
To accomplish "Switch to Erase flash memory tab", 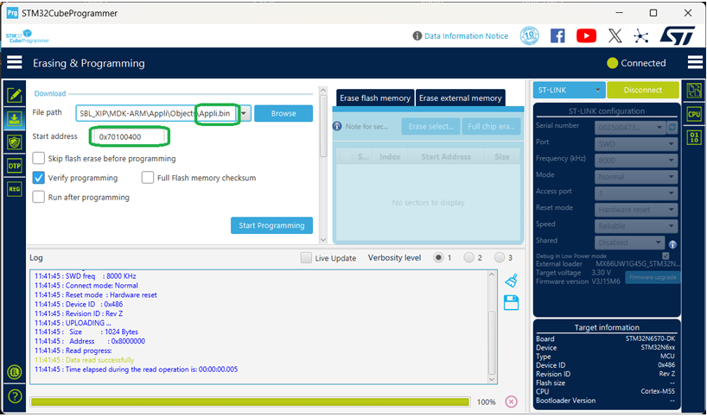I will (375, 98).
